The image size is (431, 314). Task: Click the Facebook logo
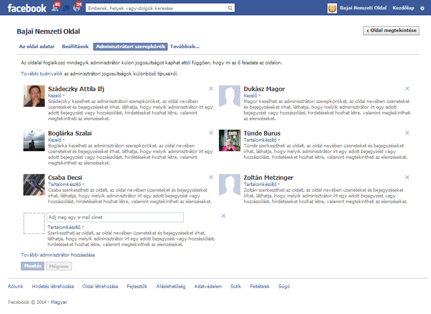[27, 8]
